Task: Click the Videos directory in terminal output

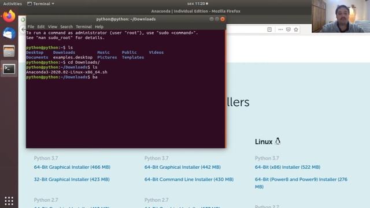Action: pos(156,53)
